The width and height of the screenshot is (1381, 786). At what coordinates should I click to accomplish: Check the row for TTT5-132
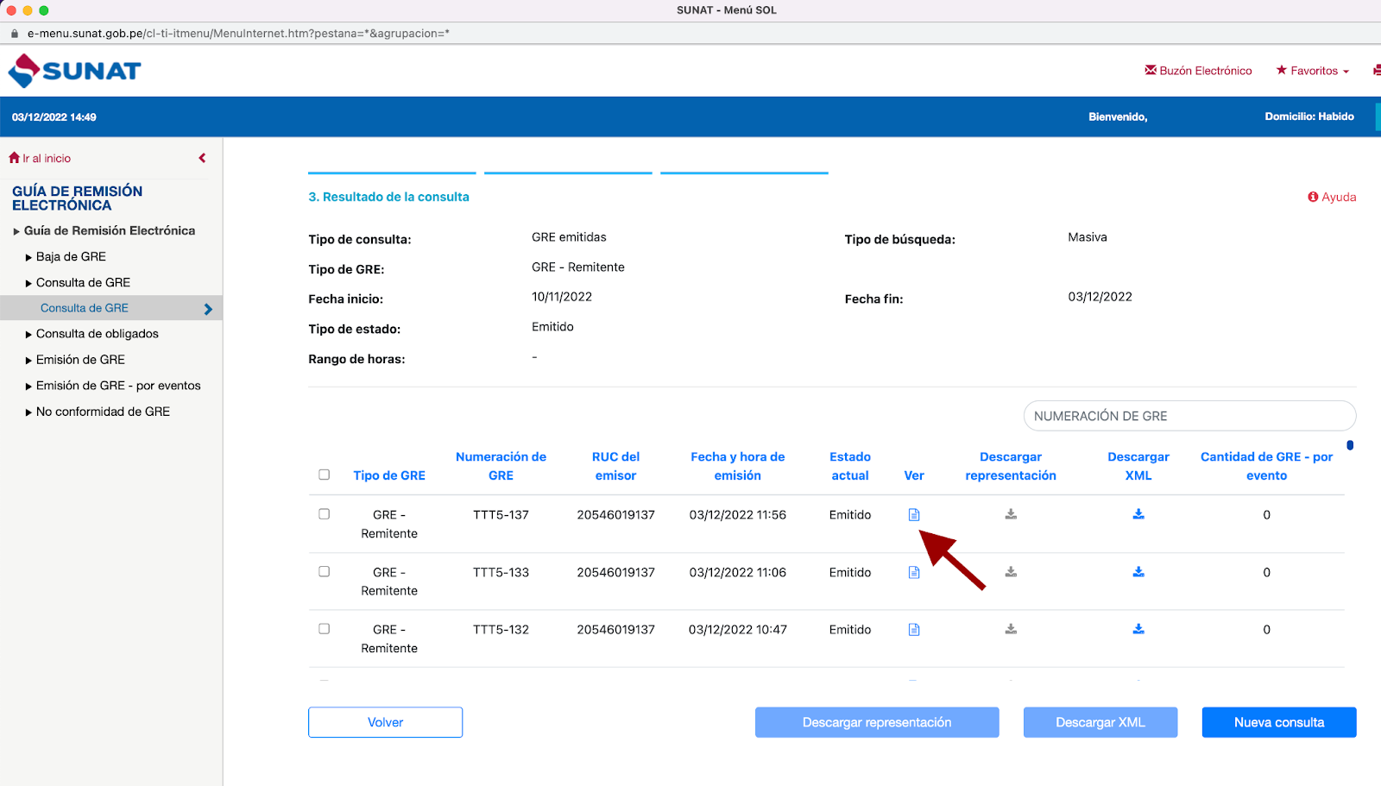coord(325,629)
